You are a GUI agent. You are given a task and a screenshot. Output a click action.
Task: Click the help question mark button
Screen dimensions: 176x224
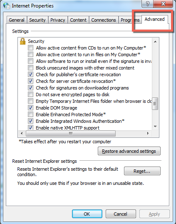pyautogui.click(x=148, y=4)
